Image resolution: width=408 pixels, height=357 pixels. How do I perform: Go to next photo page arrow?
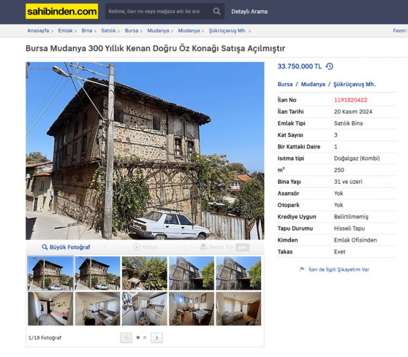[x=157, y=338]
